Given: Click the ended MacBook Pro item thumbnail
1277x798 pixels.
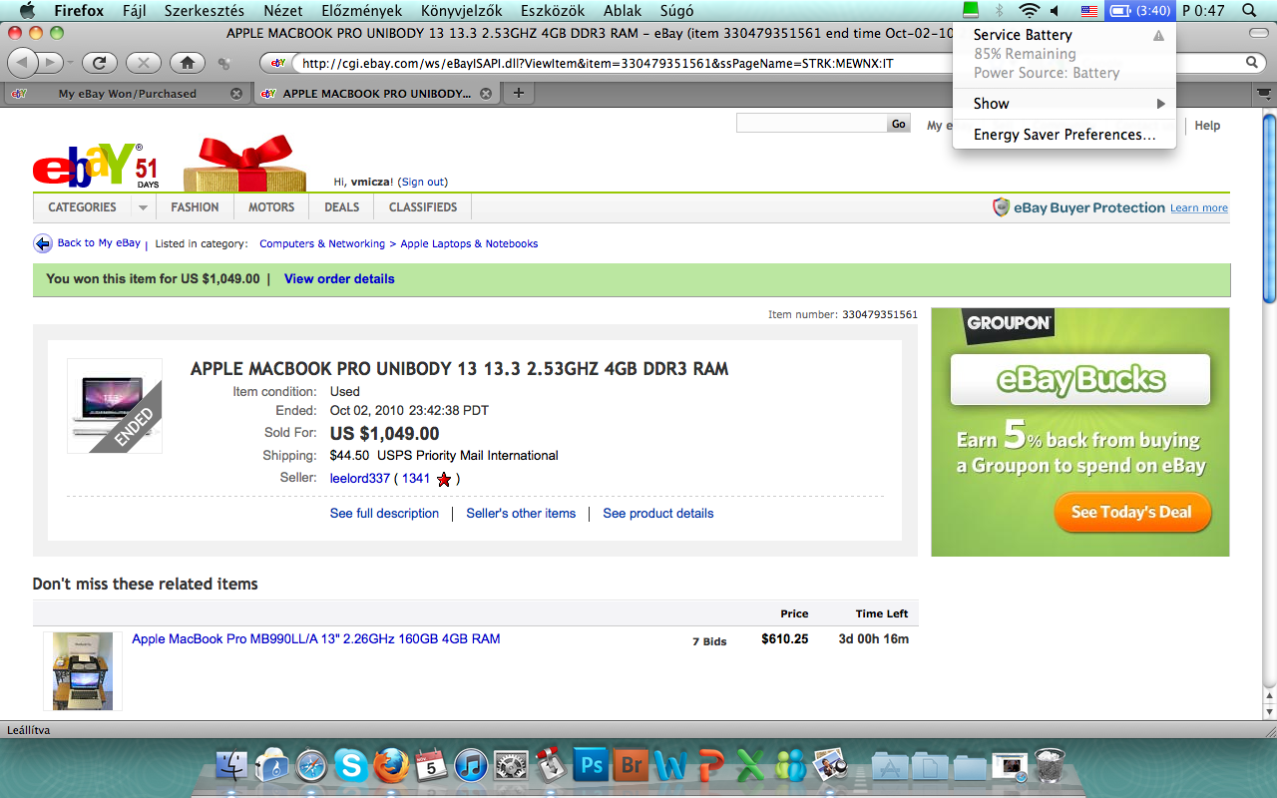Looking at the screenshot, I should [114, 406].
